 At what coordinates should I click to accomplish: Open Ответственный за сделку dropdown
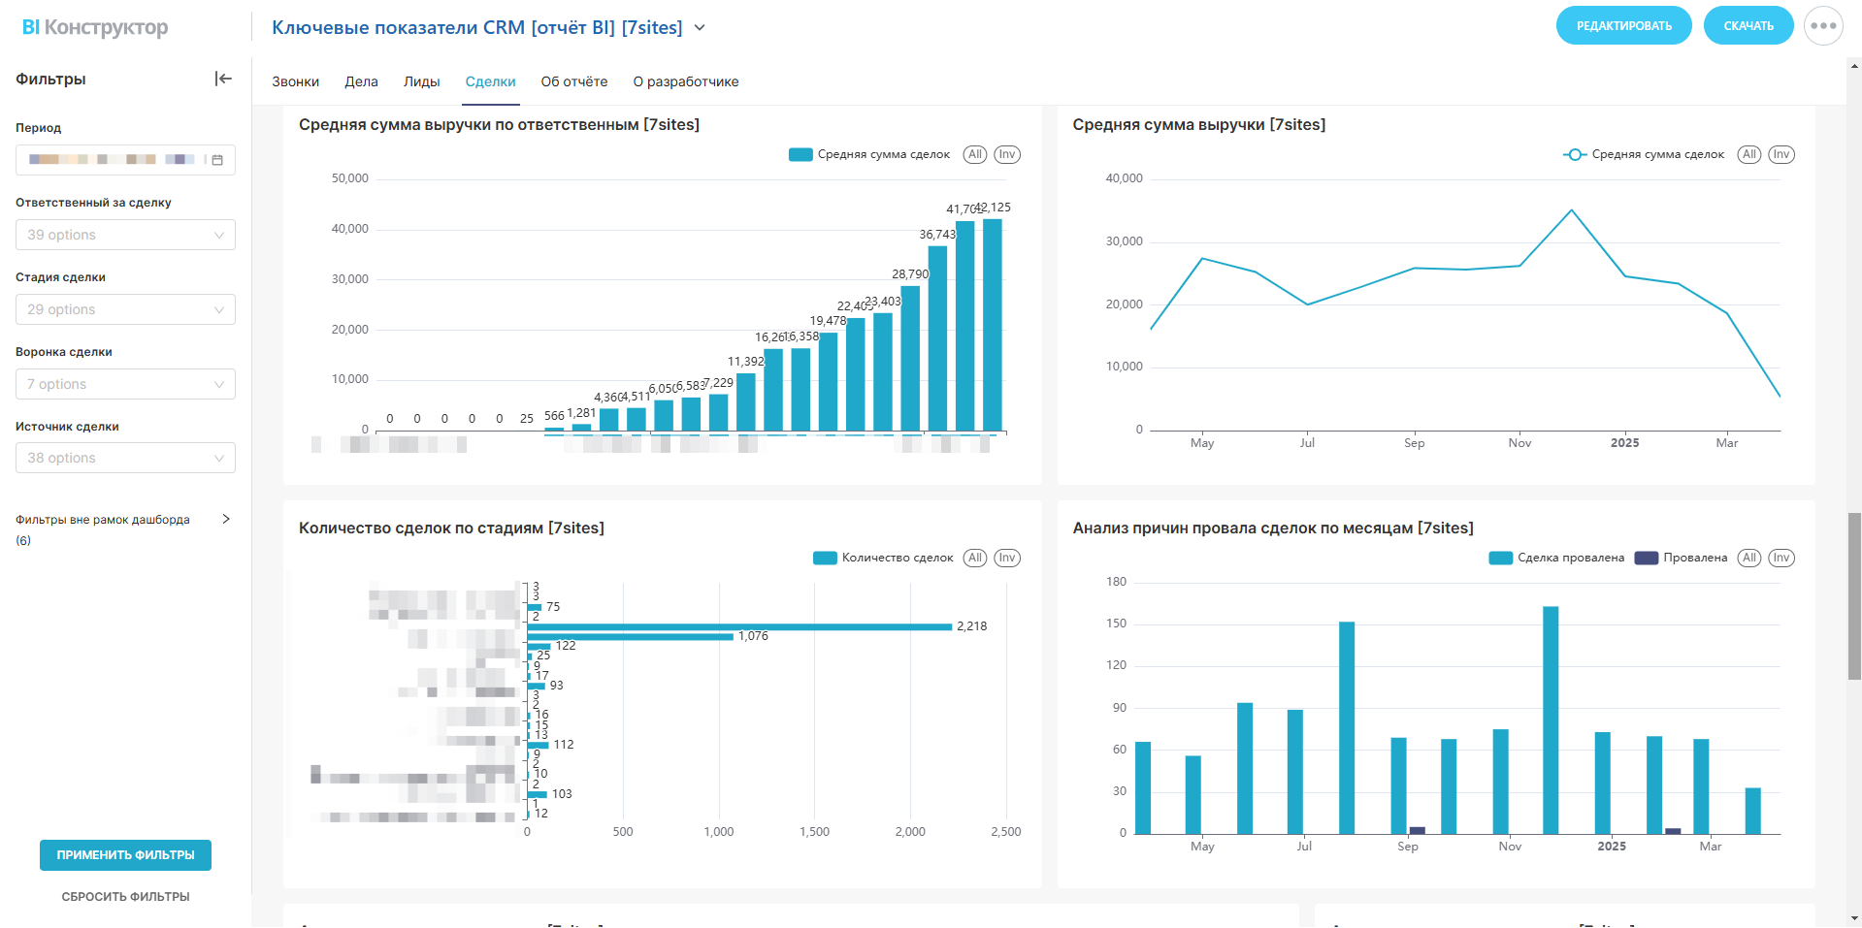pyautogui.click(x=125, y=235)
